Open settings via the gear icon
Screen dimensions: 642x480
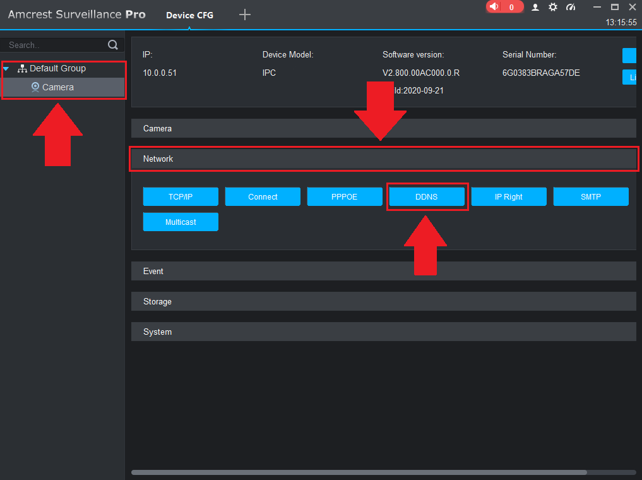pyautogui.click(x=553, y=7)
